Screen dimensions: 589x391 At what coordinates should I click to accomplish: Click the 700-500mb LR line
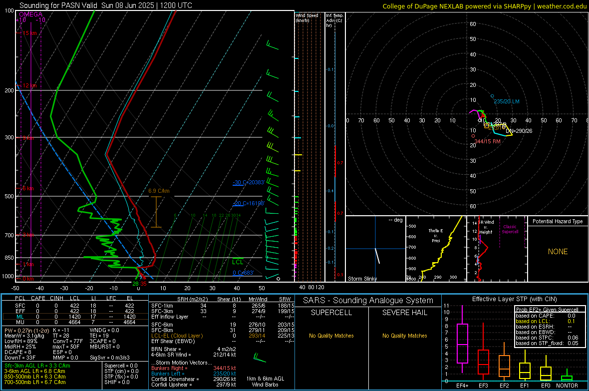tap(35, 382)
